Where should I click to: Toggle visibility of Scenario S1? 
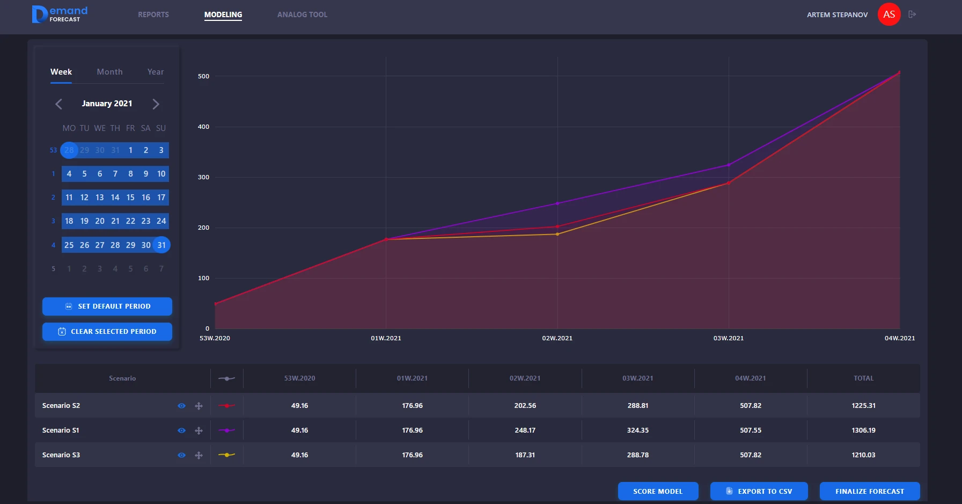(x=181, y=430)
